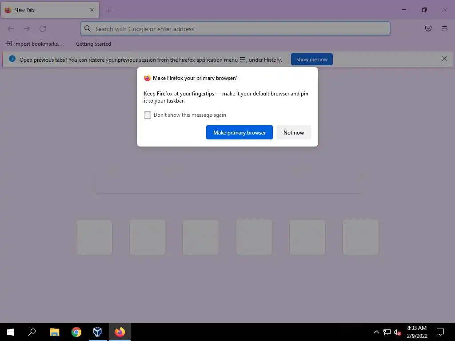Select Firefox icon in taskbar
Screen dimensions: 455x341
(x=120, y=332)
